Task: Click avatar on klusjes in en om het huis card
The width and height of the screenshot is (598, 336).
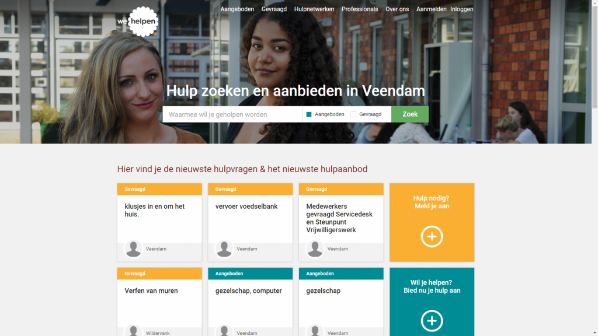Action: click(x=133, y=249)
